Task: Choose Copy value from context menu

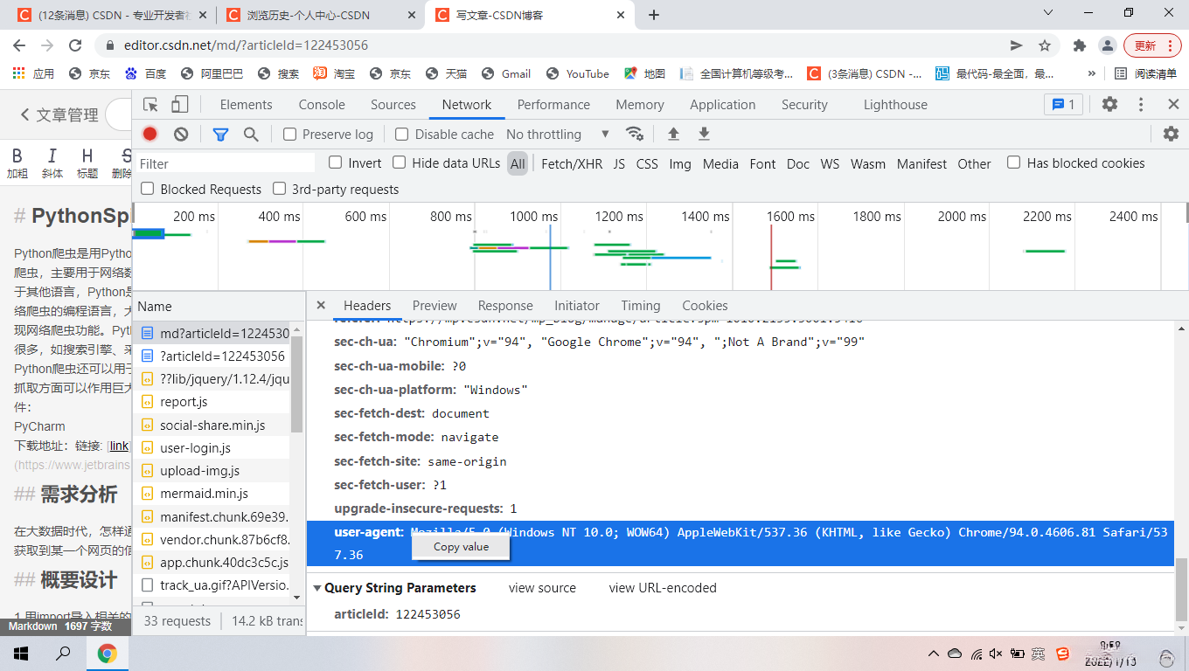Action: click(x=462, y=546)
